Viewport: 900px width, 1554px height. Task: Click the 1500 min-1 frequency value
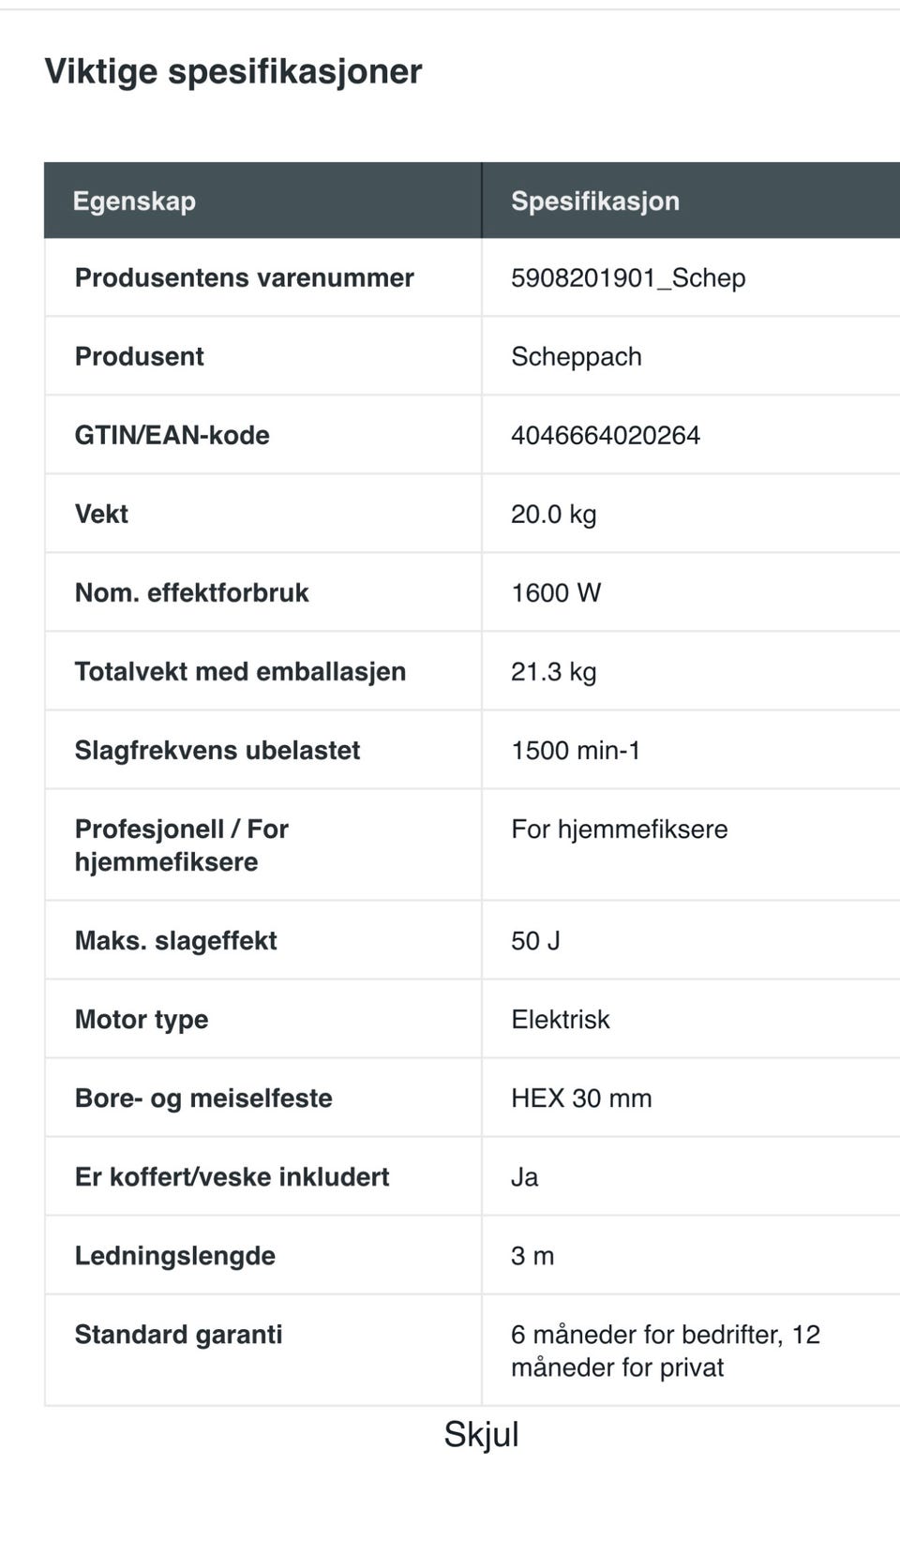click(575, 750)
